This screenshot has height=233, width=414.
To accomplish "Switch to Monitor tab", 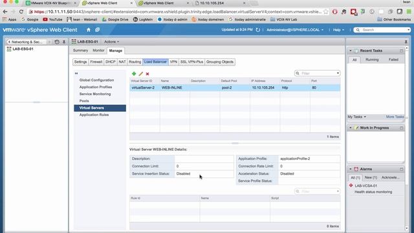I will (x=98, y=50).
